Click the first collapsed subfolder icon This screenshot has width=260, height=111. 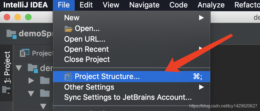coord(45,81)
